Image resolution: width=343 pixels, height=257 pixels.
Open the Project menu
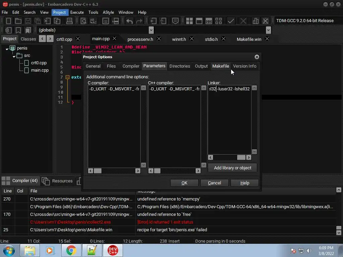[x=59, y=12]
